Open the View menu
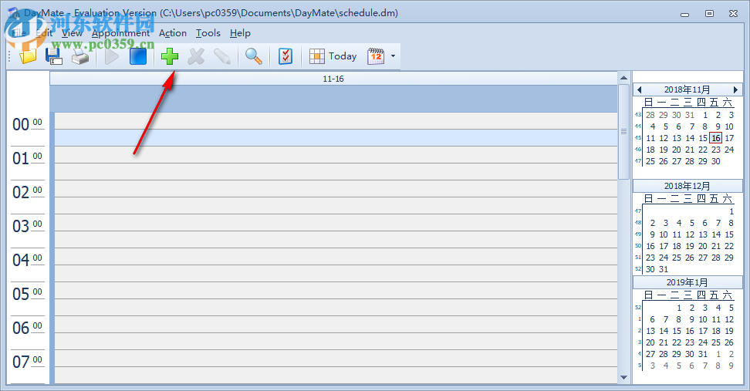Image resolution: width=750 pixels, height=391 pixels. (72, 33)
